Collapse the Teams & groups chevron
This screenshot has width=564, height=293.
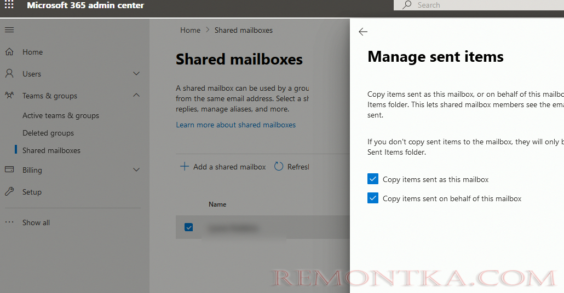pyautogui.click(x=136, y=95)
